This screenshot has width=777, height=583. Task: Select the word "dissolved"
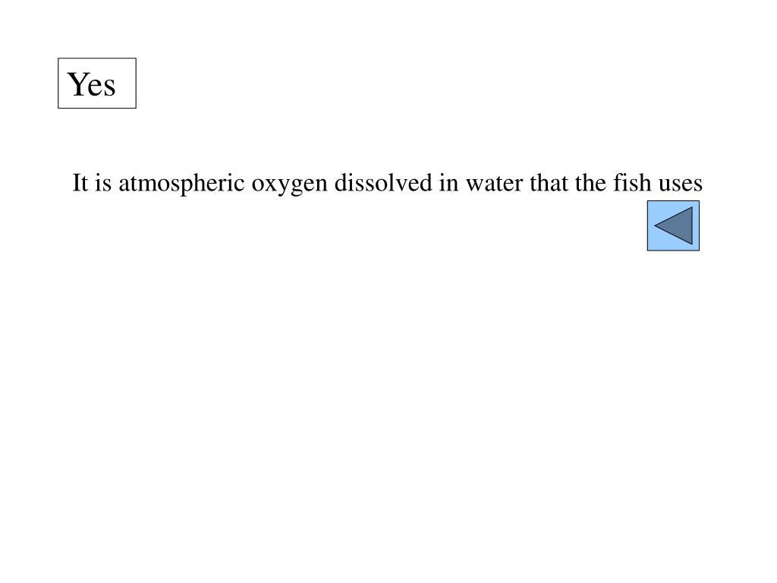tap(383, 183)
